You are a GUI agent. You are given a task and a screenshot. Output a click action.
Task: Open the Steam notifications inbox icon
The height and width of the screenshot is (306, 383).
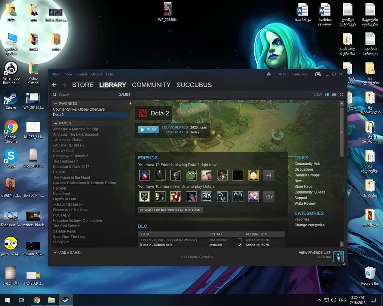click(x=269, y=74)
